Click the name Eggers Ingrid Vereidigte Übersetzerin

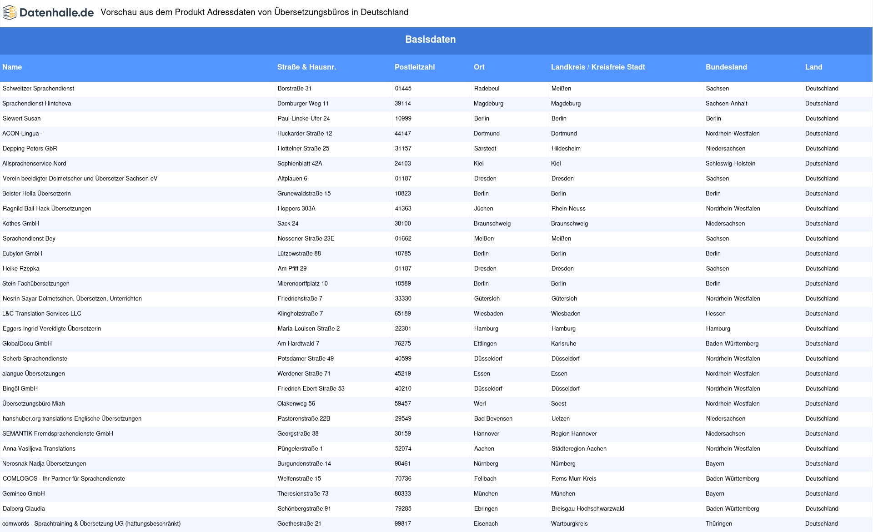[52, 329]
